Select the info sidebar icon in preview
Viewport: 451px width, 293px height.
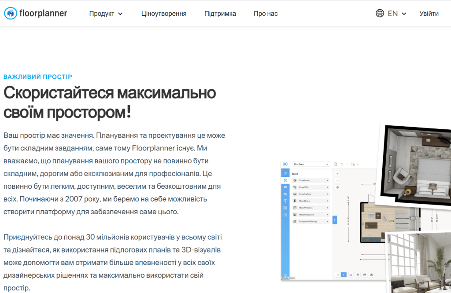pos(285,187)
